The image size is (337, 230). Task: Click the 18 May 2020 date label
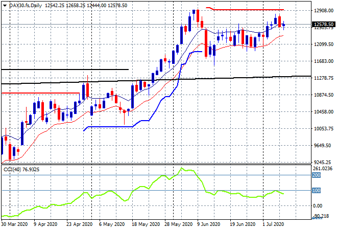pyautogui.click(x=146, y=224)
